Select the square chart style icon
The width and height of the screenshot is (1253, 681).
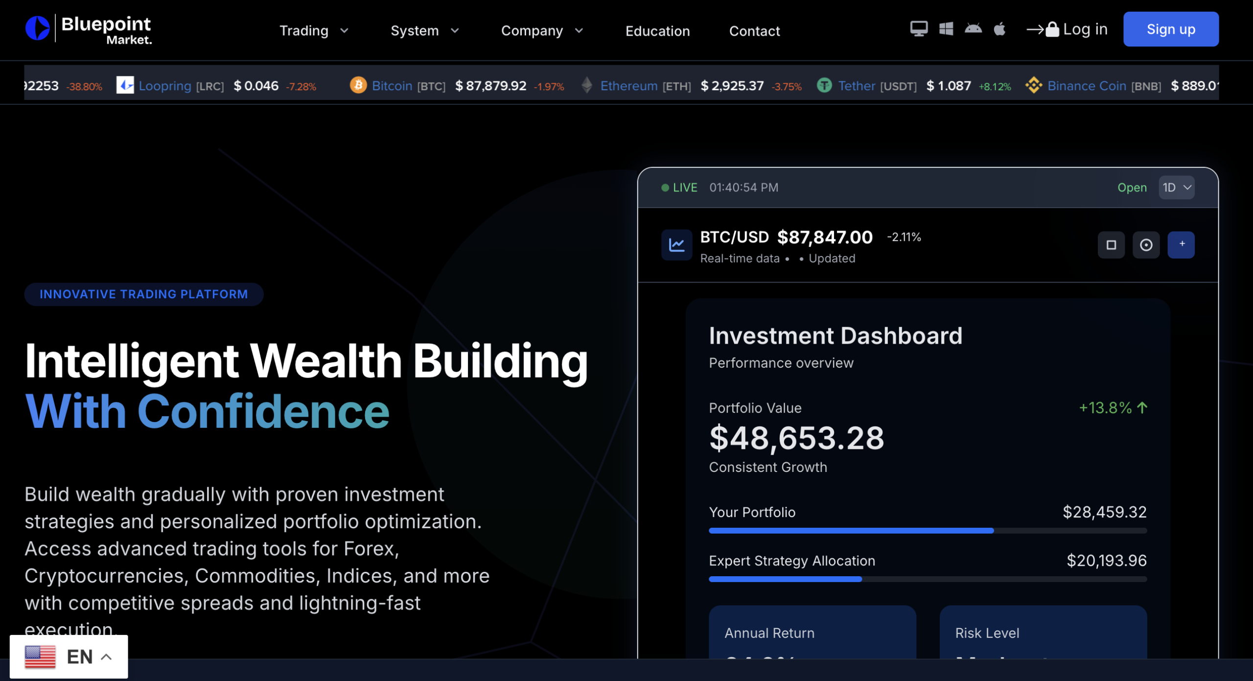[x=1112, y=245]
